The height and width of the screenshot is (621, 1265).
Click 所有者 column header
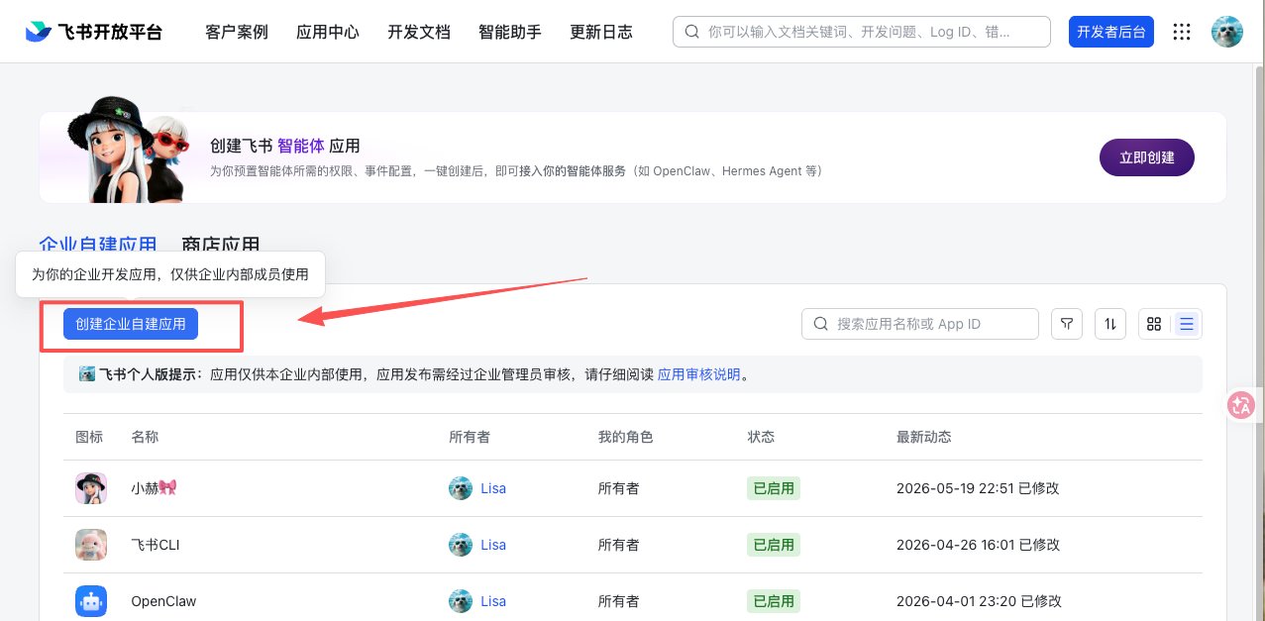[470, 437]
